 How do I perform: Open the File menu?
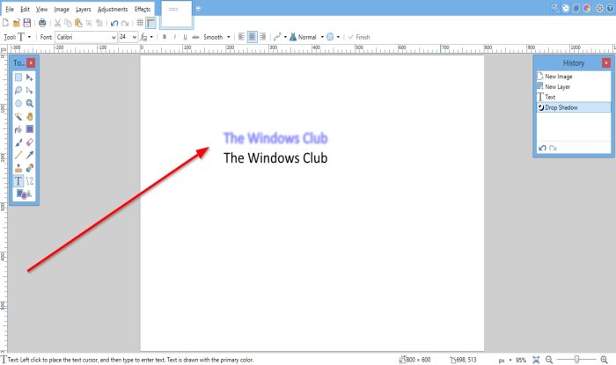point(10,9)
